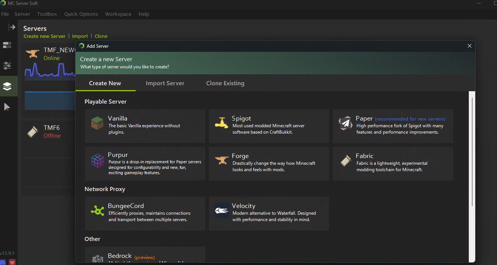Click the Clone link under Servers
The image size is (497, 265).
(101, 36)
